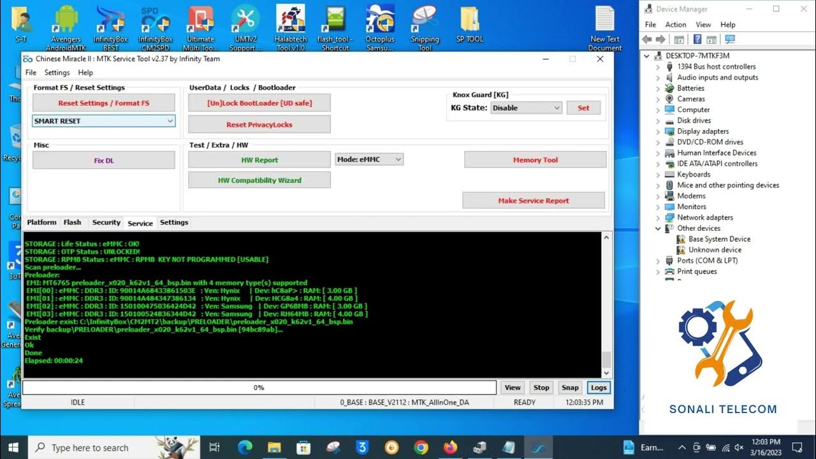Click Reset PrivacyLocks button

tap(259, 124)
